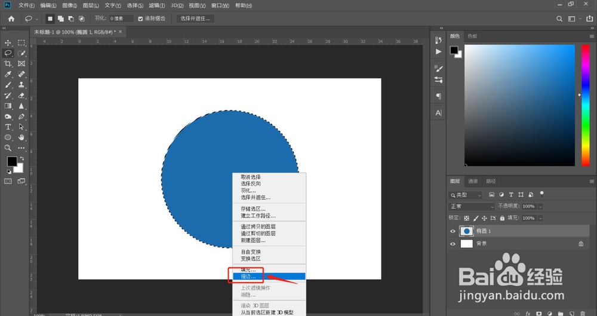This screenshot has height=316, width=597.
Task: Select the Sharpen/Blur triangle tool
Action: 21,106
